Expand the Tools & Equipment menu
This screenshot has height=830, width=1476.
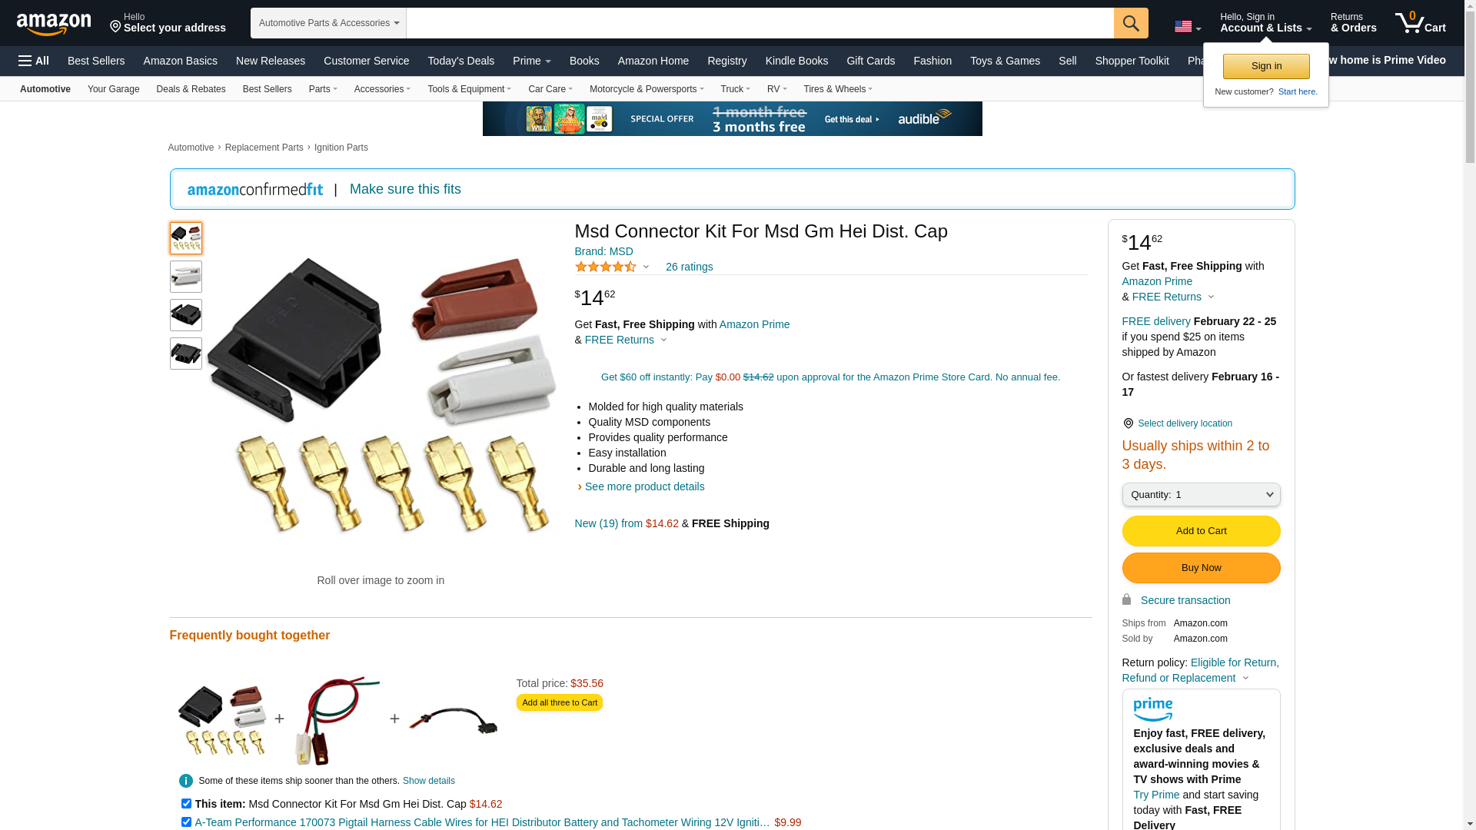[469, 89]
